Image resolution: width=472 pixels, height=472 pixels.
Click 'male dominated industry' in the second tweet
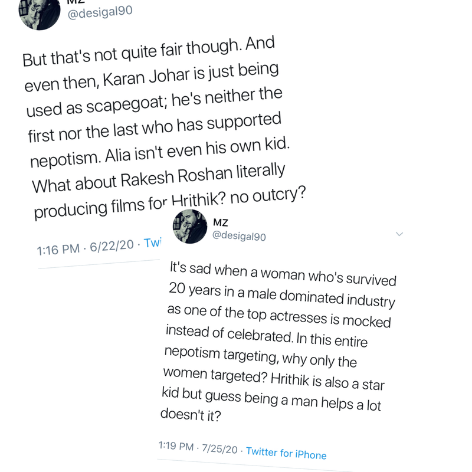[321, 298]
